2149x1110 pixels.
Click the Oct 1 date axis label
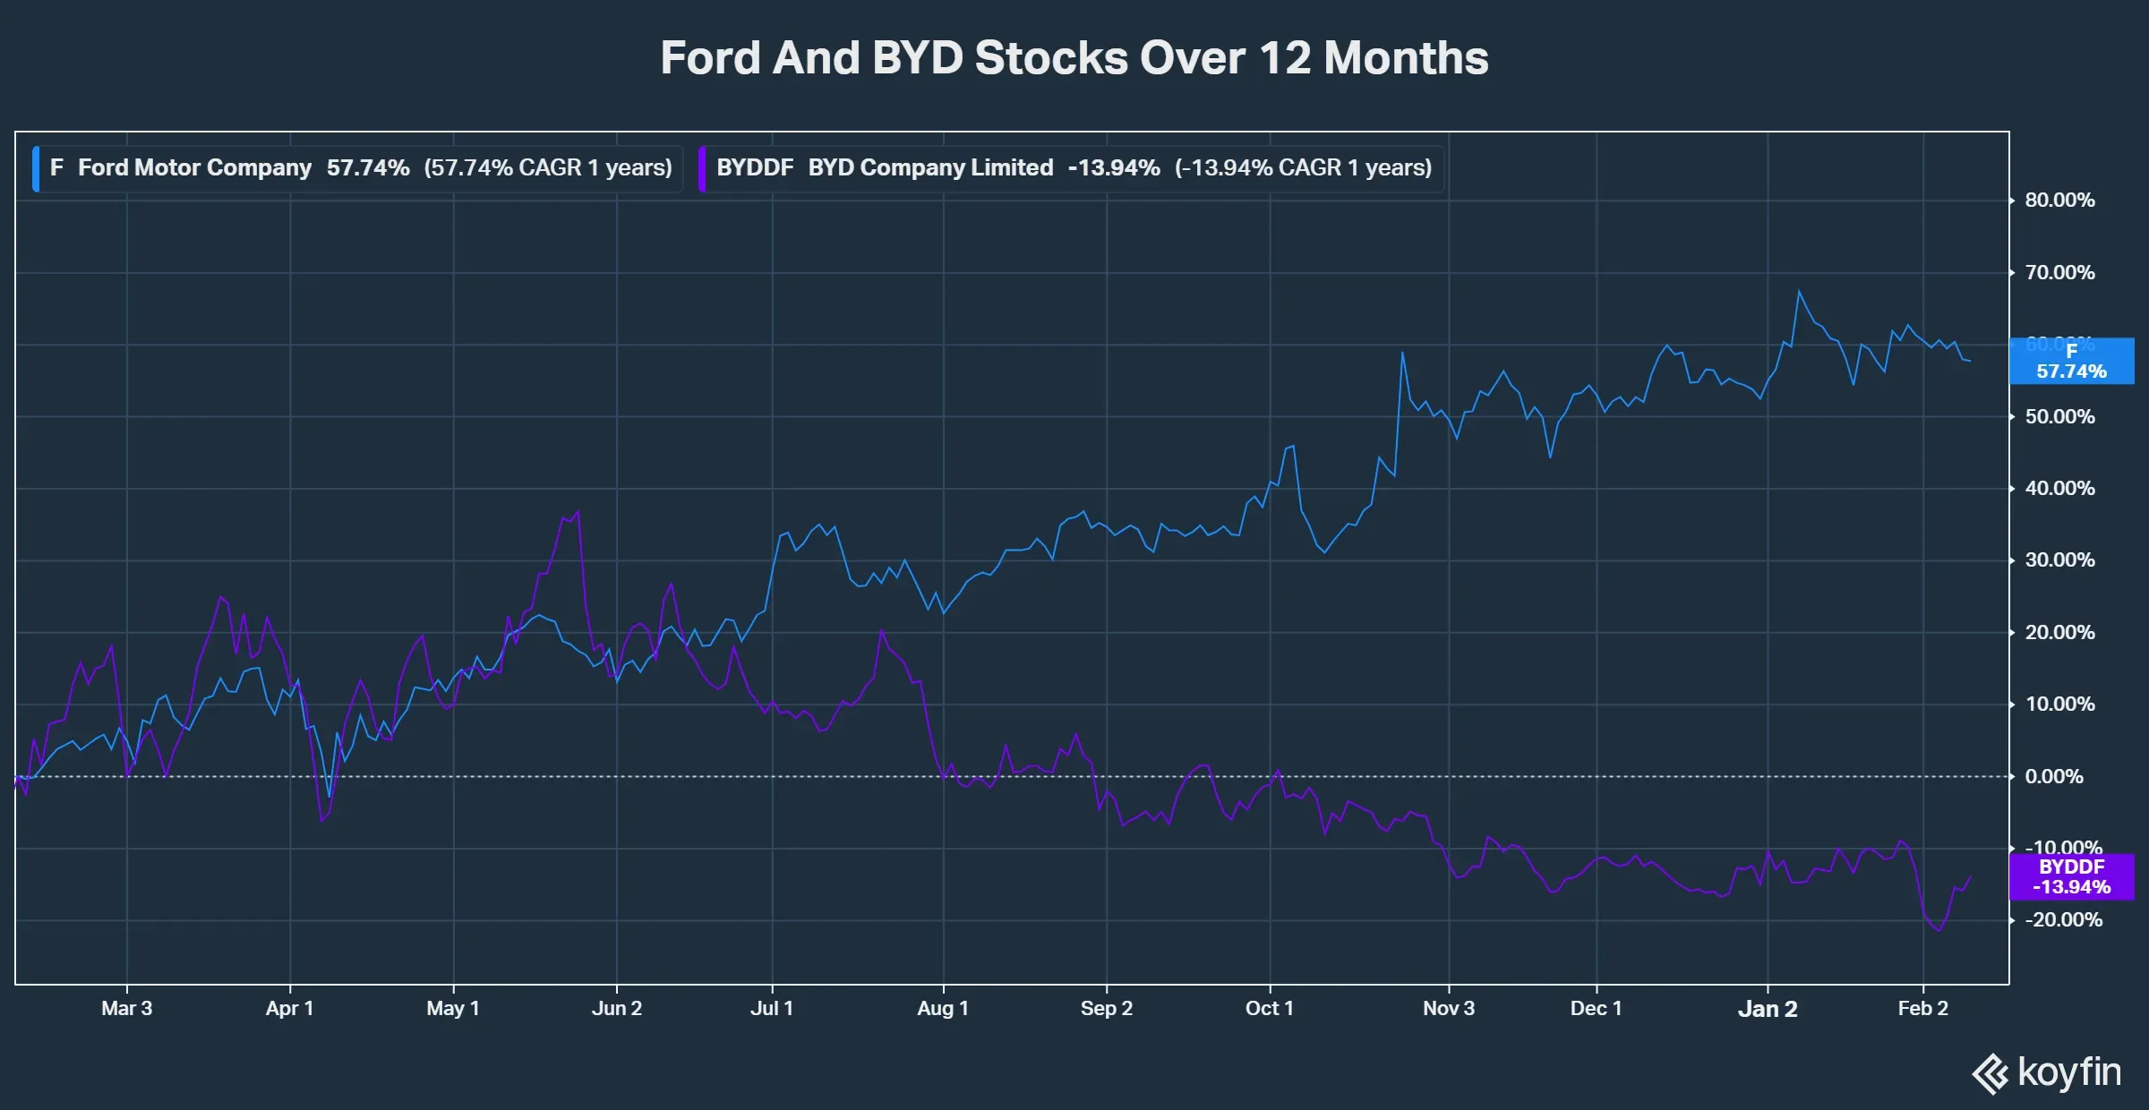pos(1269,1008)
